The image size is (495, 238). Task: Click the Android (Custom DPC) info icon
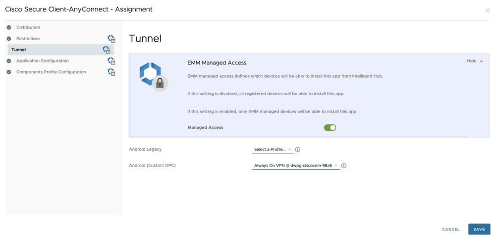click(344, 166)
